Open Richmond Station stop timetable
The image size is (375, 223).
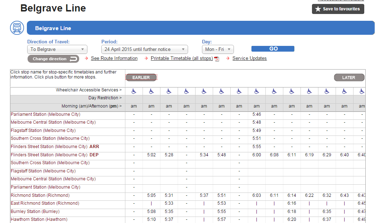tap(40, 195)
